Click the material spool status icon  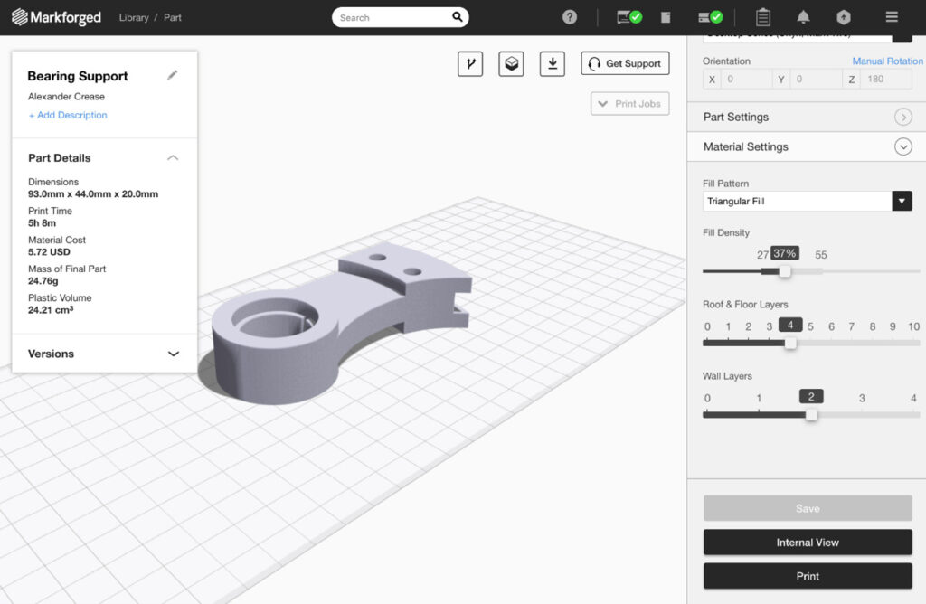pyautogui.click(x=711, y=16)
